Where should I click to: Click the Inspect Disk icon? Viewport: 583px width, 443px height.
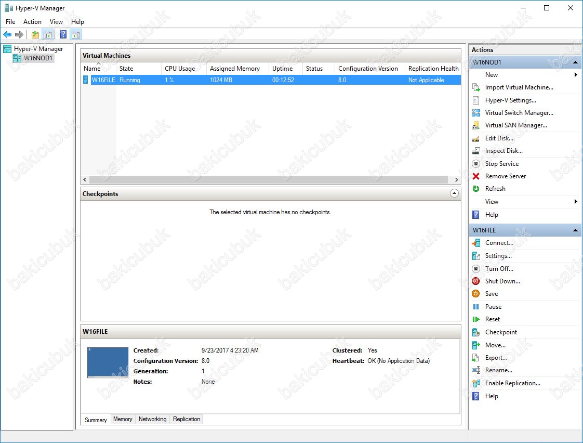476,151
